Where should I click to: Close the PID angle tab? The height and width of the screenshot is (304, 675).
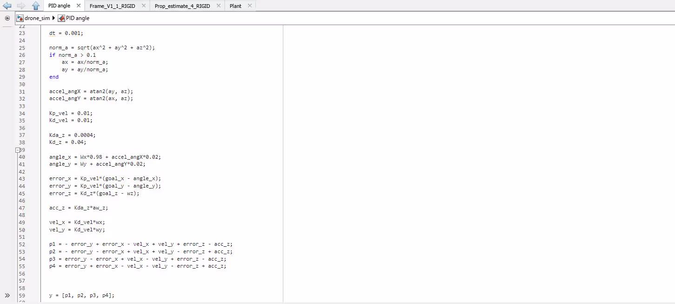point(78,6)
